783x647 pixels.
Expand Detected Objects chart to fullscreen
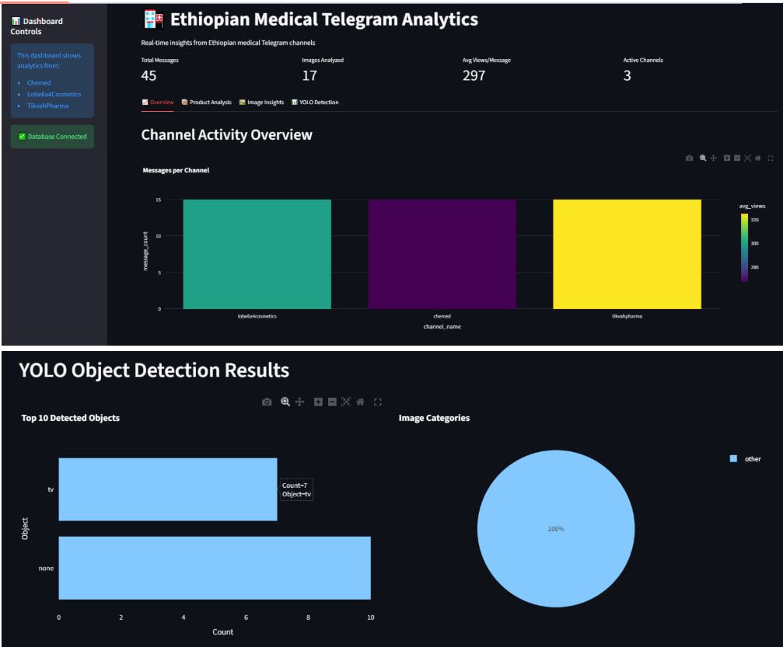coord(378,402)
